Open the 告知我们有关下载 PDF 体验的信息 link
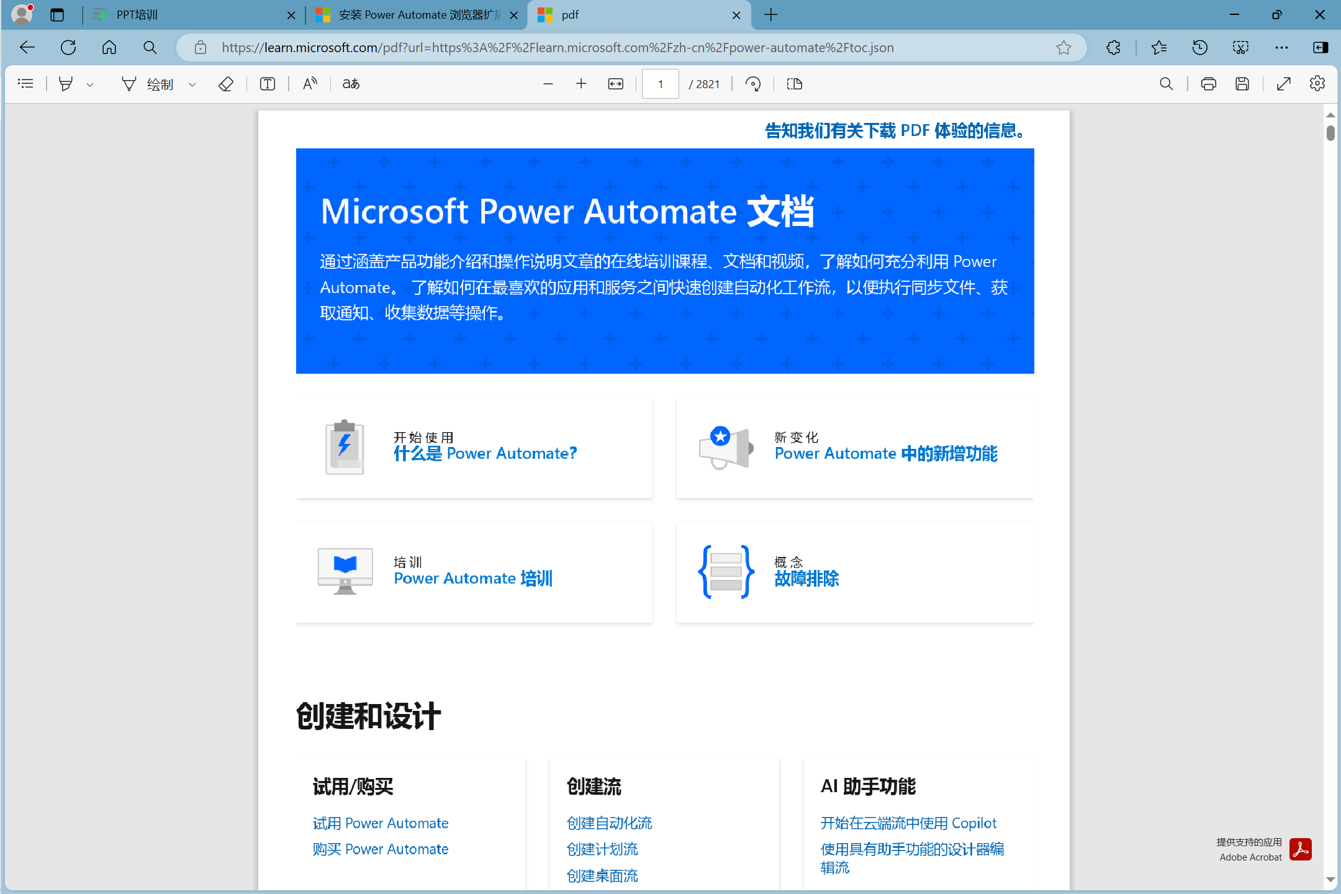Screen dimensions: 1341x894 point(895,131)
